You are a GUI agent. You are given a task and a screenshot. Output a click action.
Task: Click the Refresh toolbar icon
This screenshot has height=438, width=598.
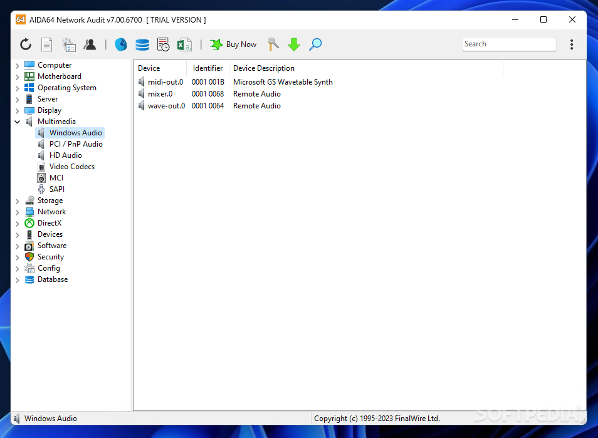click(26, 44)
